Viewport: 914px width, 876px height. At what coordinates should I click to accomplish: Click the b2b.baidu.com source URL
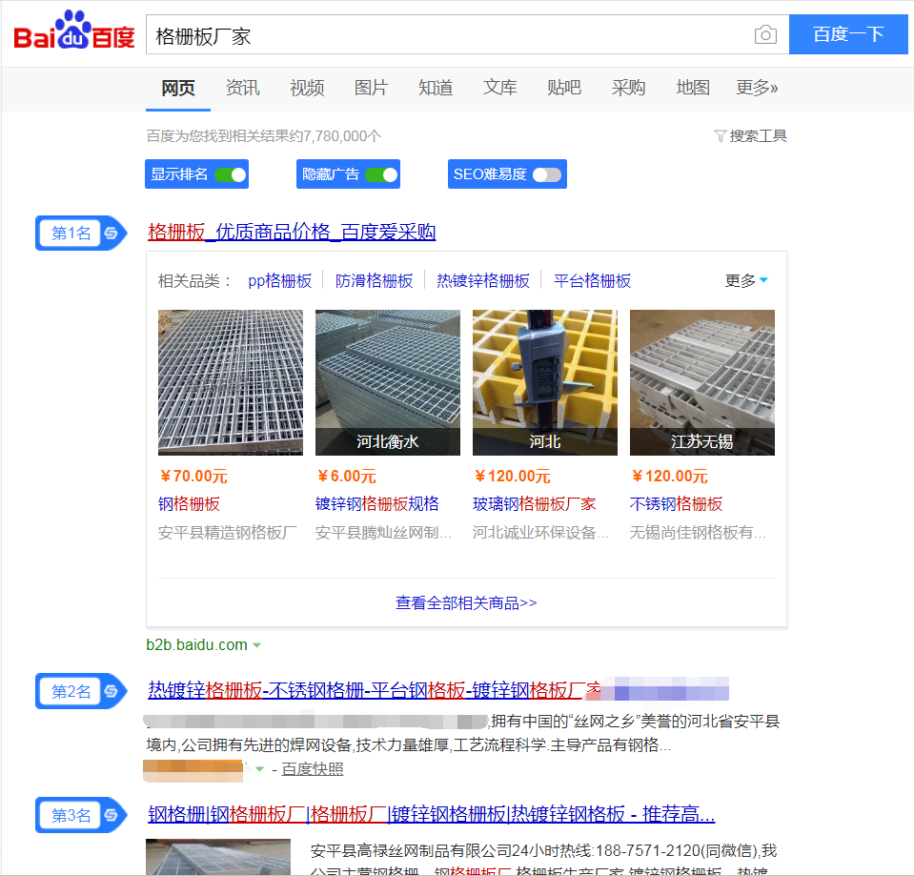(x=197, y=645)
